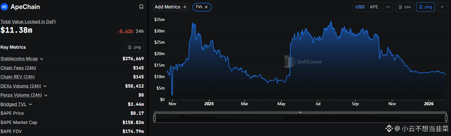Click the plus button beside chart .png
The width and height of the screenshot is (451, 136).
coord(442,7)
